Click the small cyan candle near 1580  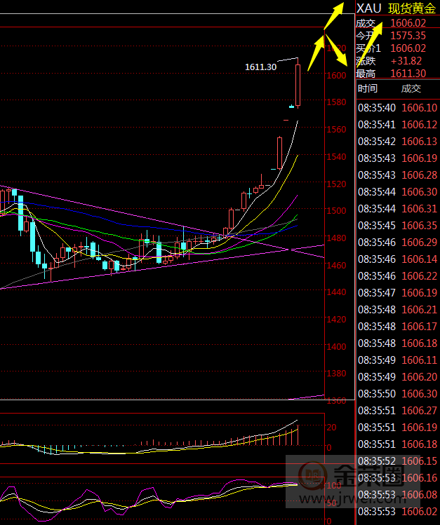click(x=292, y=107)
